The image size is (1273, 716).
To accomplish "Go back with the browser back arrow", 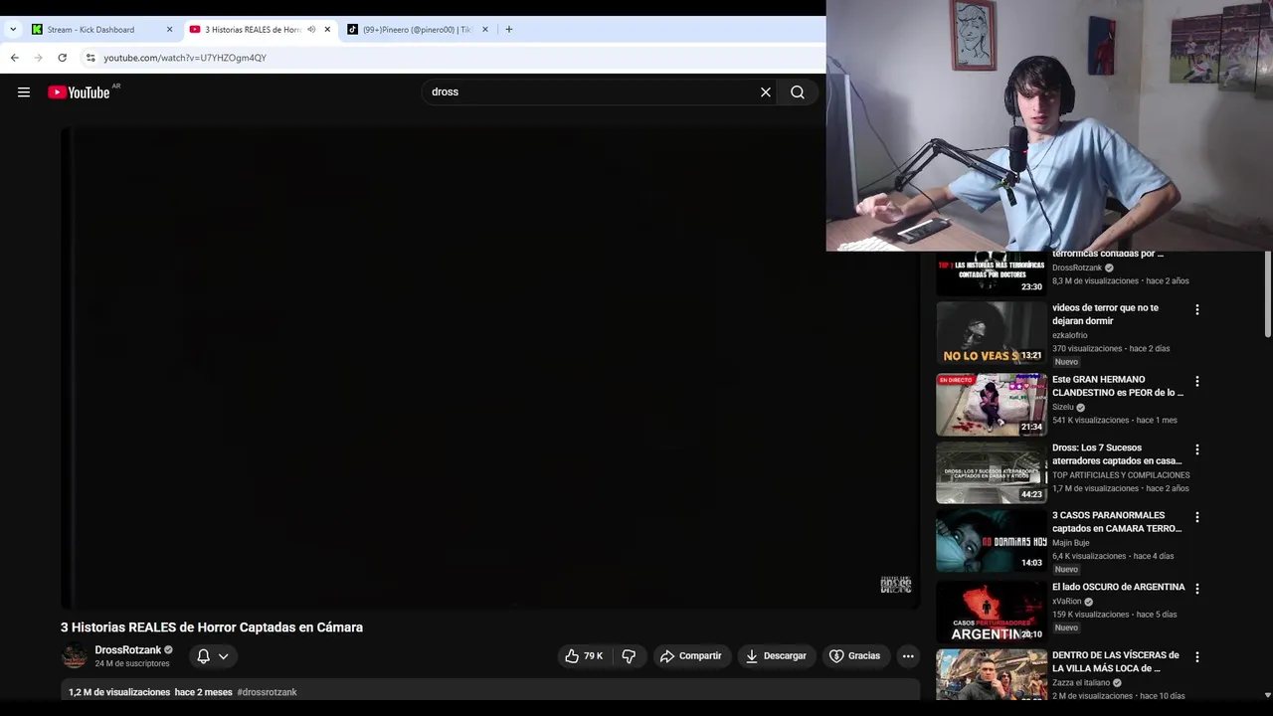I will (x=15, y=58).
